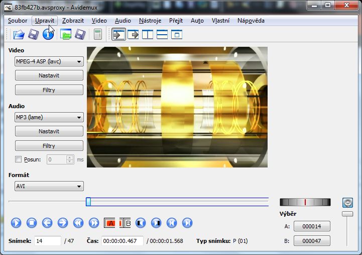The height and width of the screenshot is (255, 362).
Task: Open the Nástroje menu
Action: pyautogui.click(x=150, y=21)
